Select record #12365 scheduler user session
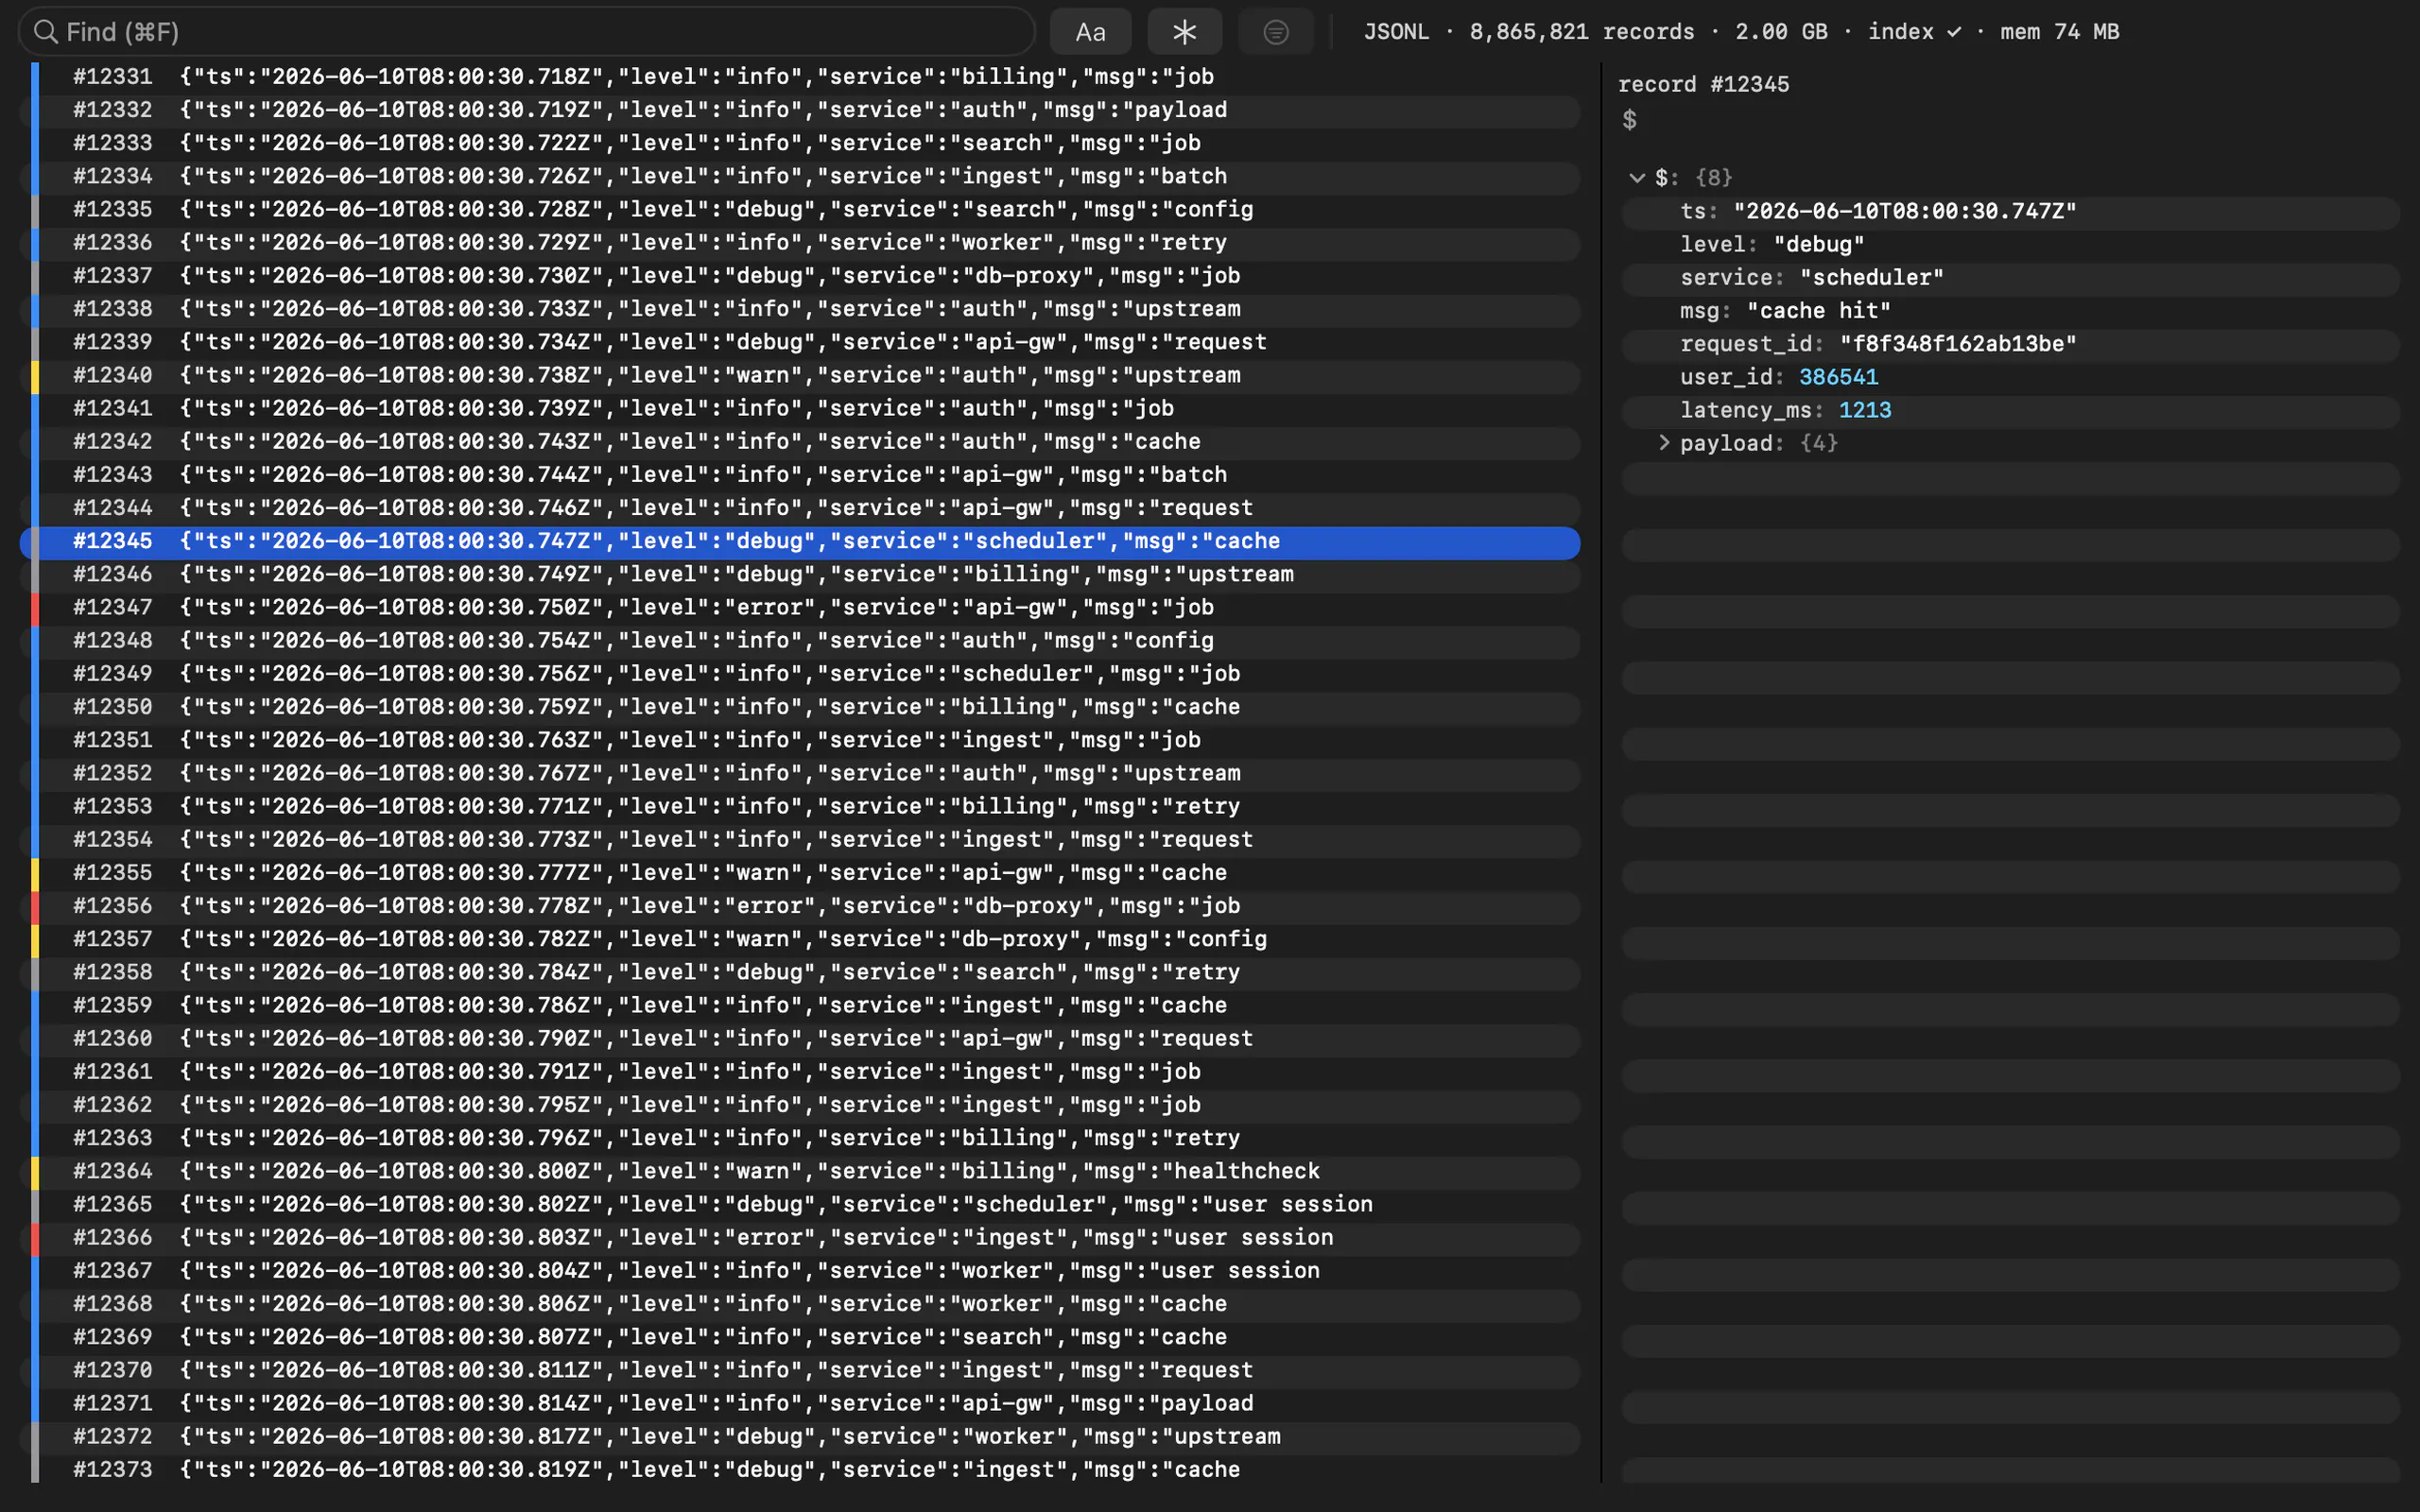Image resolution: width=2420 pixels, height=1512 pixels. (800, 1205)
